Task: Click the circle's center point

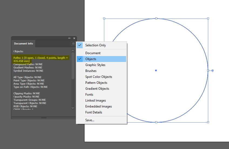Action: click(x=156, y=71)
